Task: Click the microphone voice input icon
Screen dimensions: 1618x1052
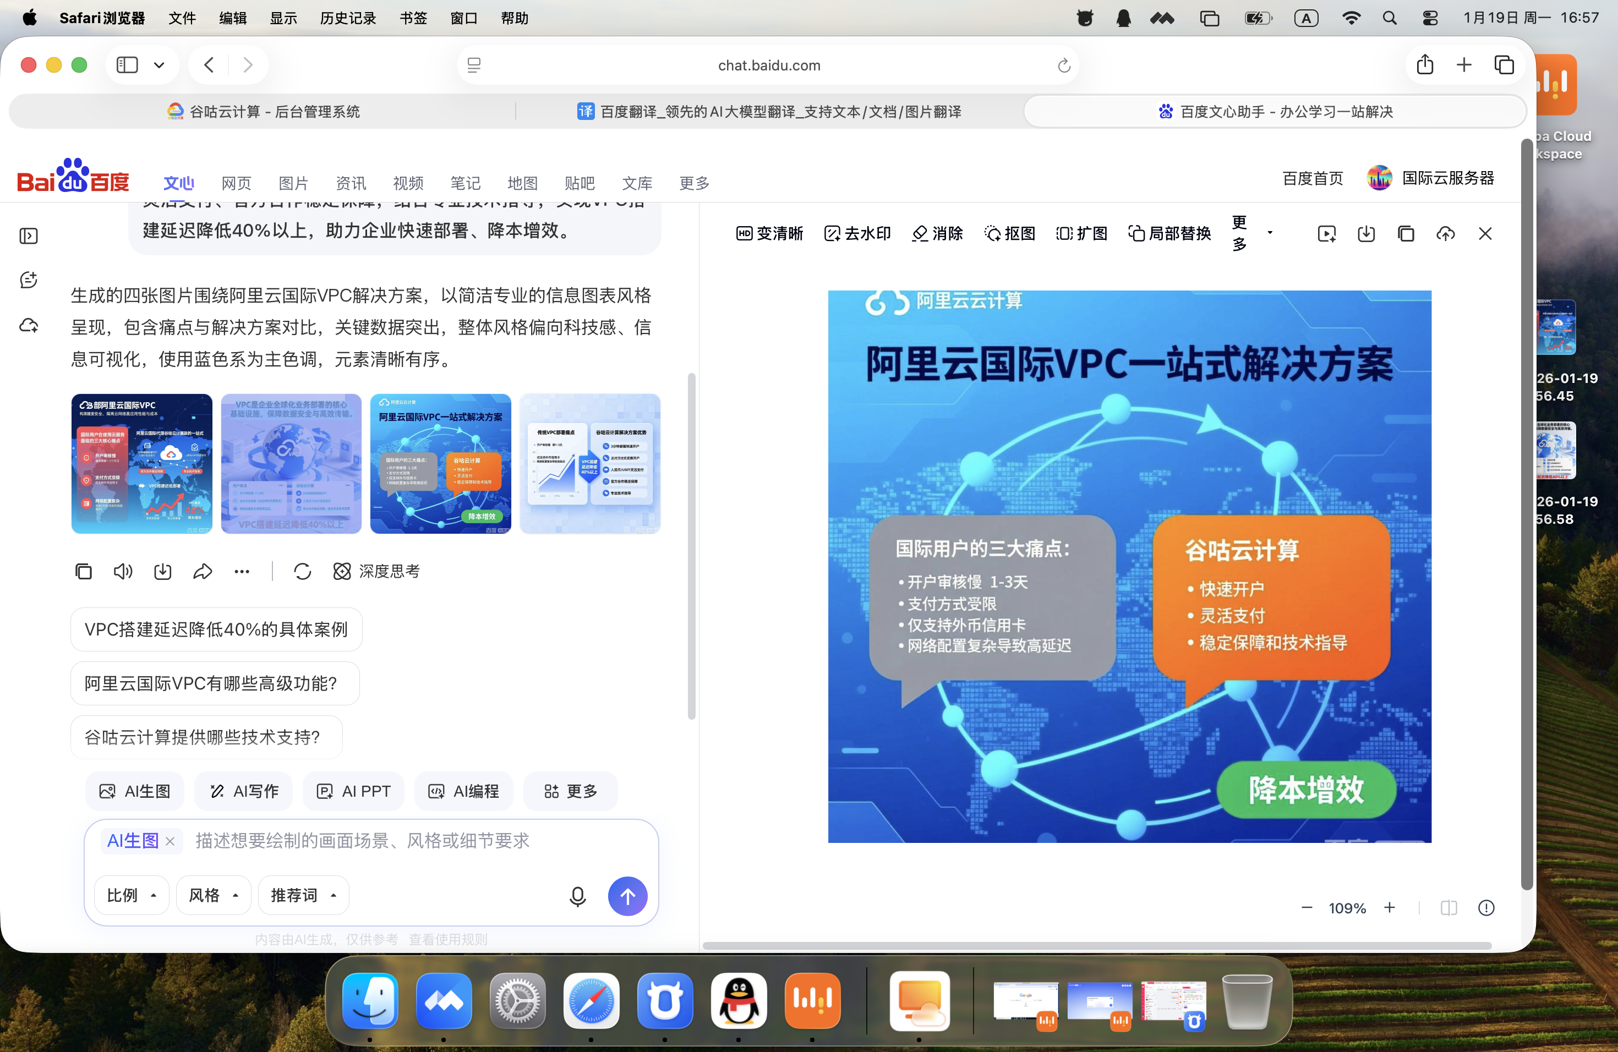Action: coord(577,896)
